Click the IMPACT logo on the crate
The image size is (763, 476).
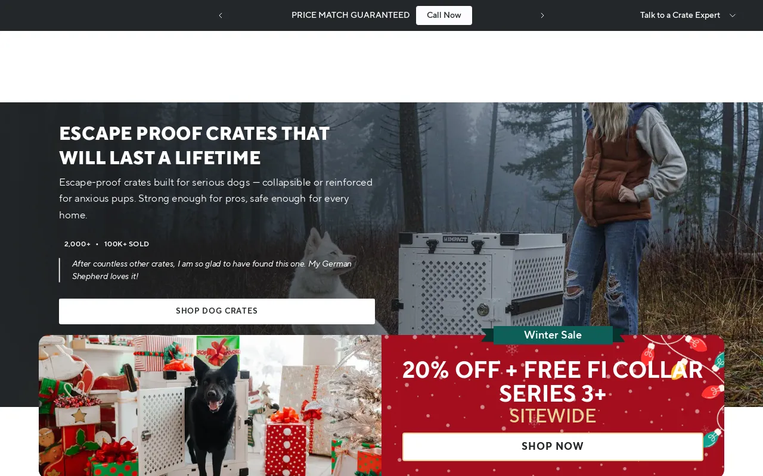457,239
